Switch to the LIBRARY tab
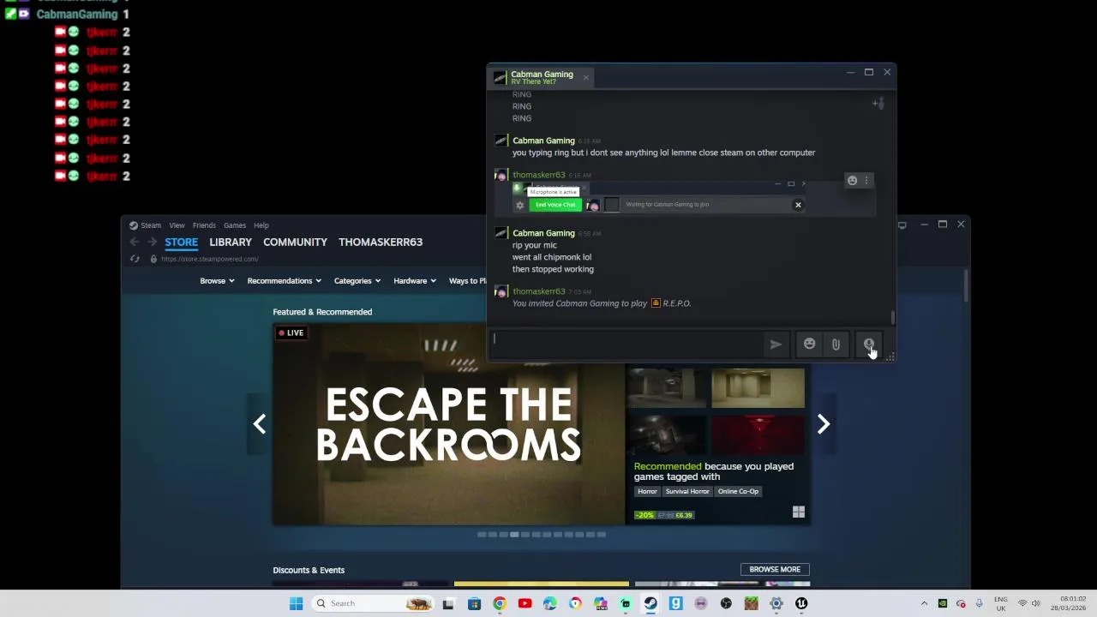Screen dimensions: 1097x617 [x=231, y=243]
